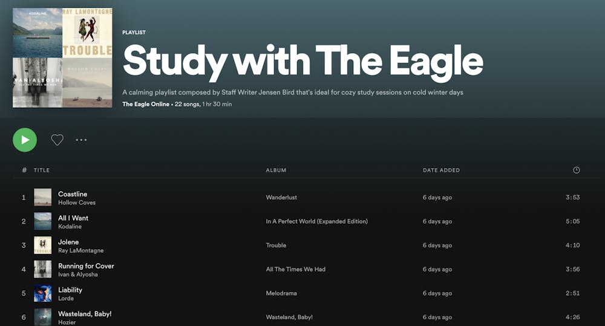Open The Eagle Online profile link
This screenshot has height=326, width=605.
click(146, 104)
